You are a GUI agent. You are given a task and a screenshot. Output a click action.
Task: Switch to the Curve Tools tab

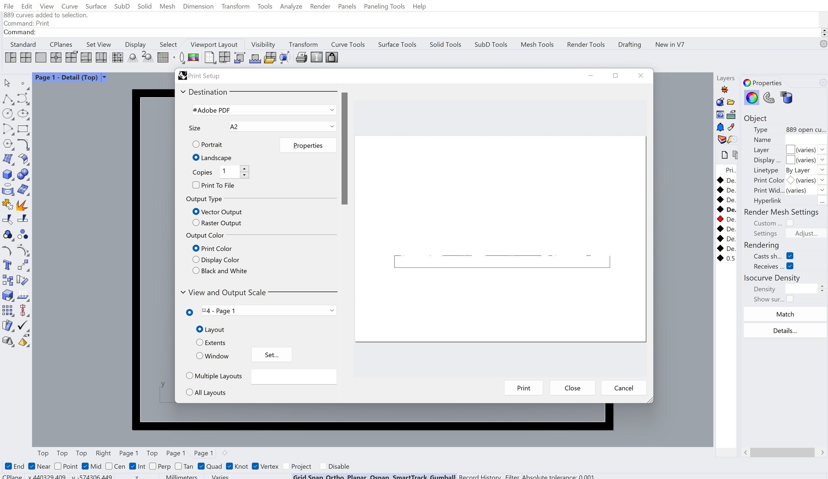[x=348, y=44]
